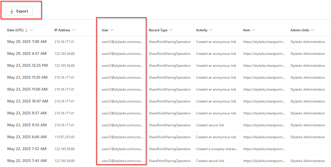331x167 pixels.
Task: Click the chevron beside IP Address header
Action: pos(74,30)
